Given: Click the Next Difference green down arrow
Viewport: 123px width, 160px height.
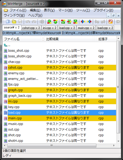Looking at the screenshot, I should (x=49, y=22).
